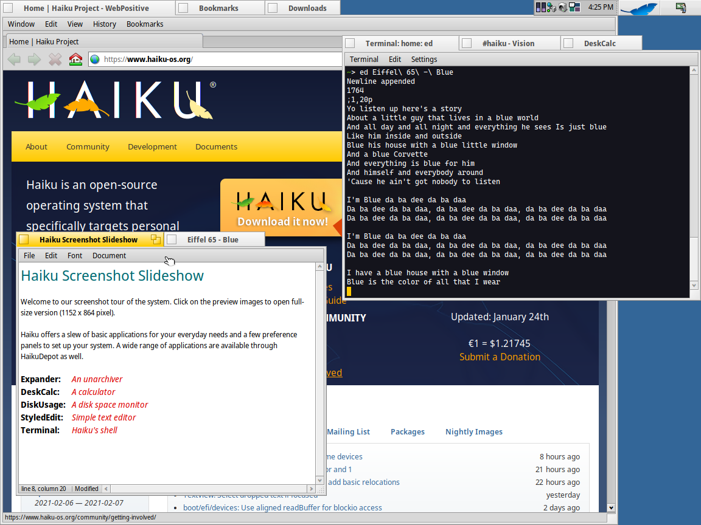Open StyledEdit Font menu

click(75, 255)
